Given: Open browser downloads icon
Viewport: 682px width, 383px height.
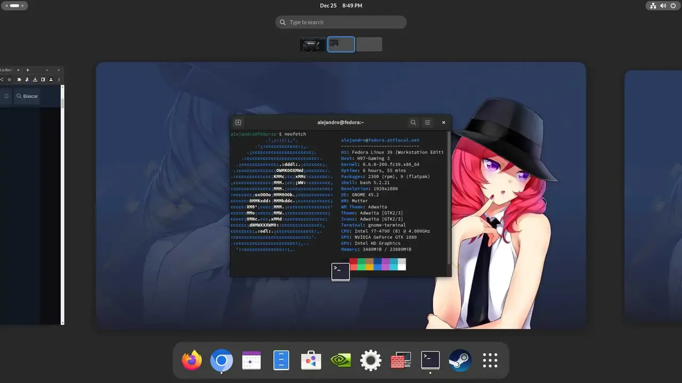Looking at the screenshot, I should [35, 79].
